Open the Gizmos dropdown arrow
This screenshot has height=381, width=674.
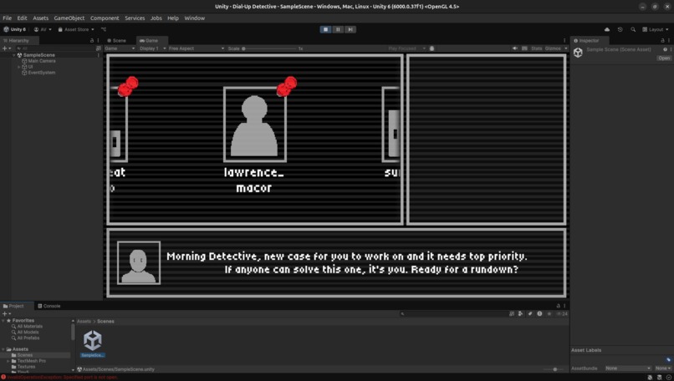(x=565, y=48)
